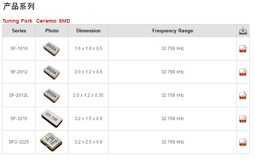View the SF-2012 product photo
Screen dimensions: 255x160
[52, 72]
